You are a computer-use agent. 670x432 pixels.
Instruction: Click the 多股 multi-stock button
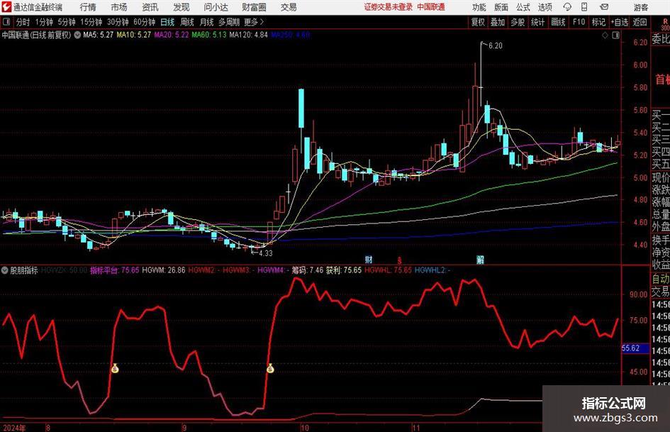[x=518, y=22]
